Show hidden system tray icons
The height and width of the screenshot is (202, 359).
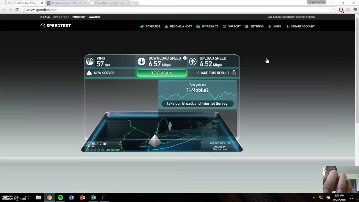pyautogui.click(x=314, y=198)
